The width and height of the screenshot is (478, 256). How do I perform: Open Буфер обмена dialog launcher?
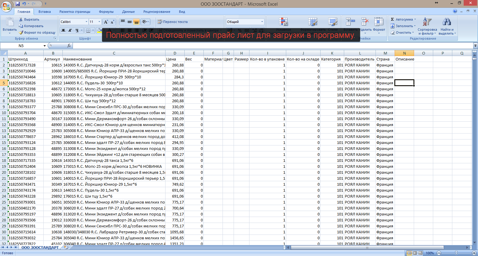pyautogui.click(x=55, y=38)
